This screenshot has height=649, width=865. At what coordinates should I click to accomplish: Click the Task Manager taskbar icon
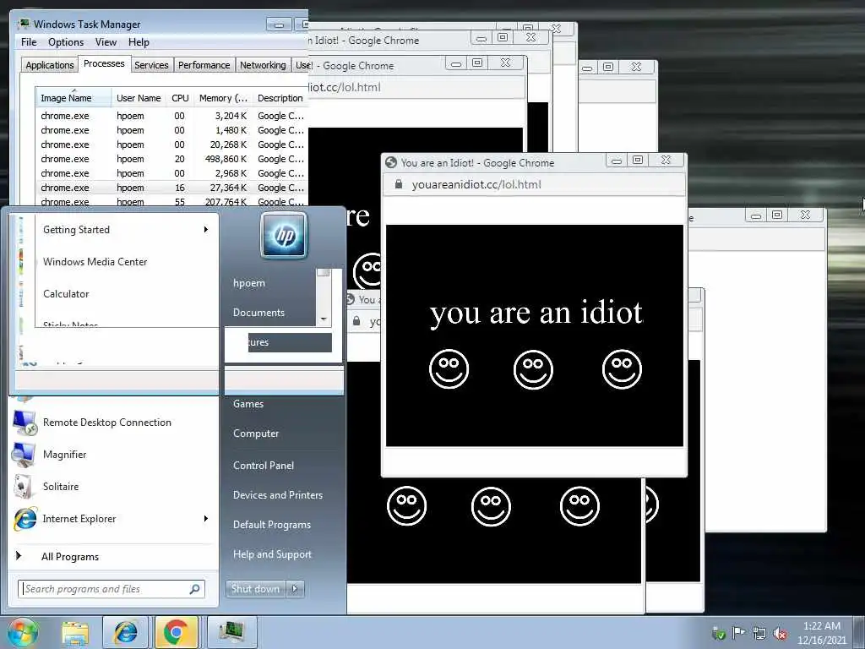coord(231,632)
